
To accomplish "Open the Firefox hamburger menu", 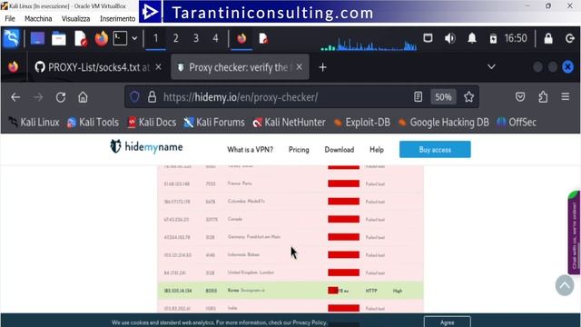I will pyautogui.click(x=565, y=97).
